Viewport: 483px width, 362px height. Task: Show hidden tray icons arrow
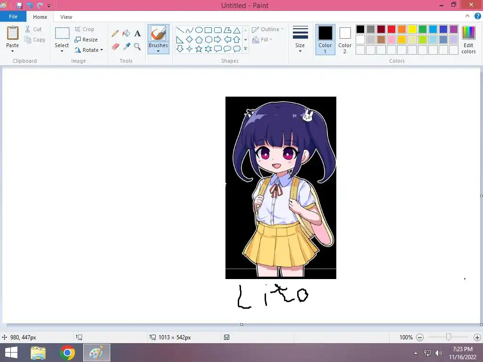416,353
